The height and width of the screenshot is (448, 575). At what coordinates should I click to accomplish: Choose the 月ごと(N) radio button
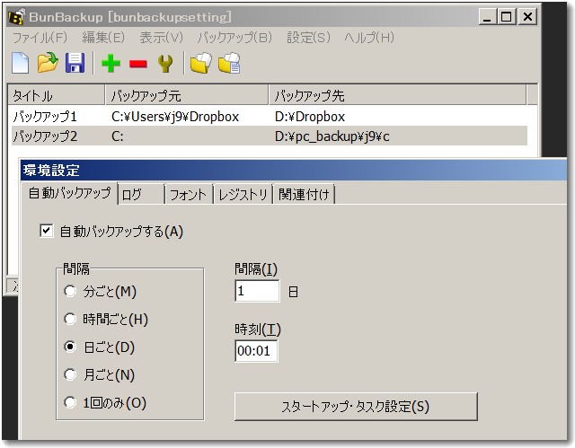[71, 375]
